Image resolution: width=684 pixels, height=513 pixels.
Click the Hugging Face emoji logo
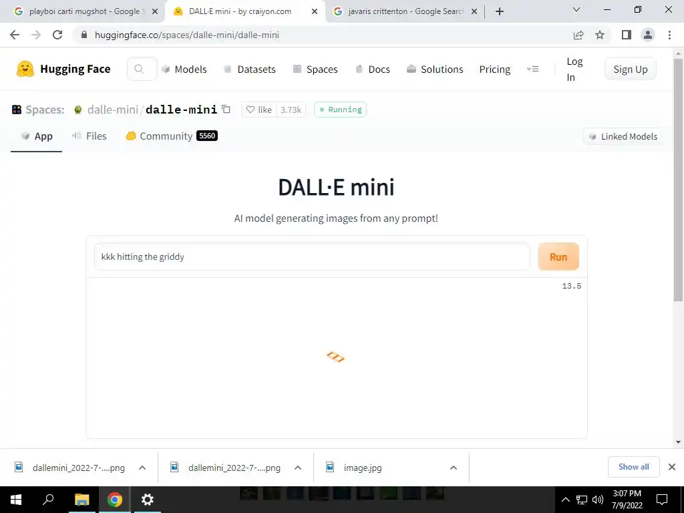[x=25, y=69]
